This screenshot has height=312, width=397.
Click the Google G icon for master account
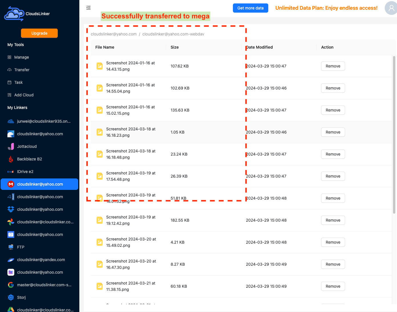click(11, 285)
